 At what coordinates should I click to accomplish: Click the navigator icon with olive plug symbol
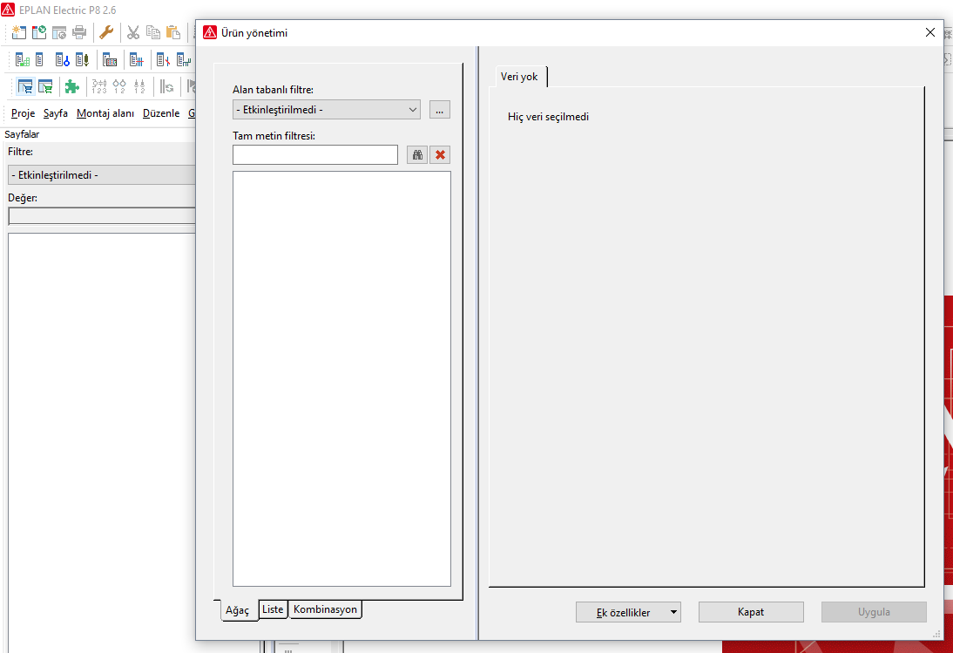point(83,59)
